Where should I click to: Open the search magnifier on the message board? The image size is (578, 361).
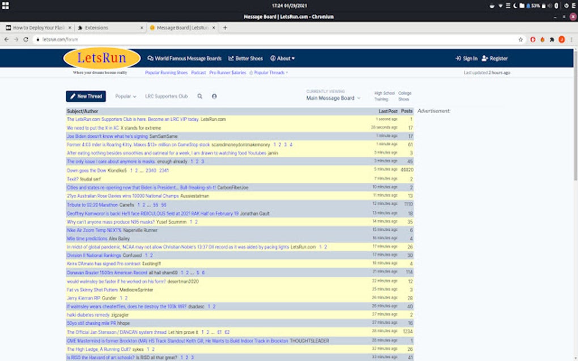[200, 96]
